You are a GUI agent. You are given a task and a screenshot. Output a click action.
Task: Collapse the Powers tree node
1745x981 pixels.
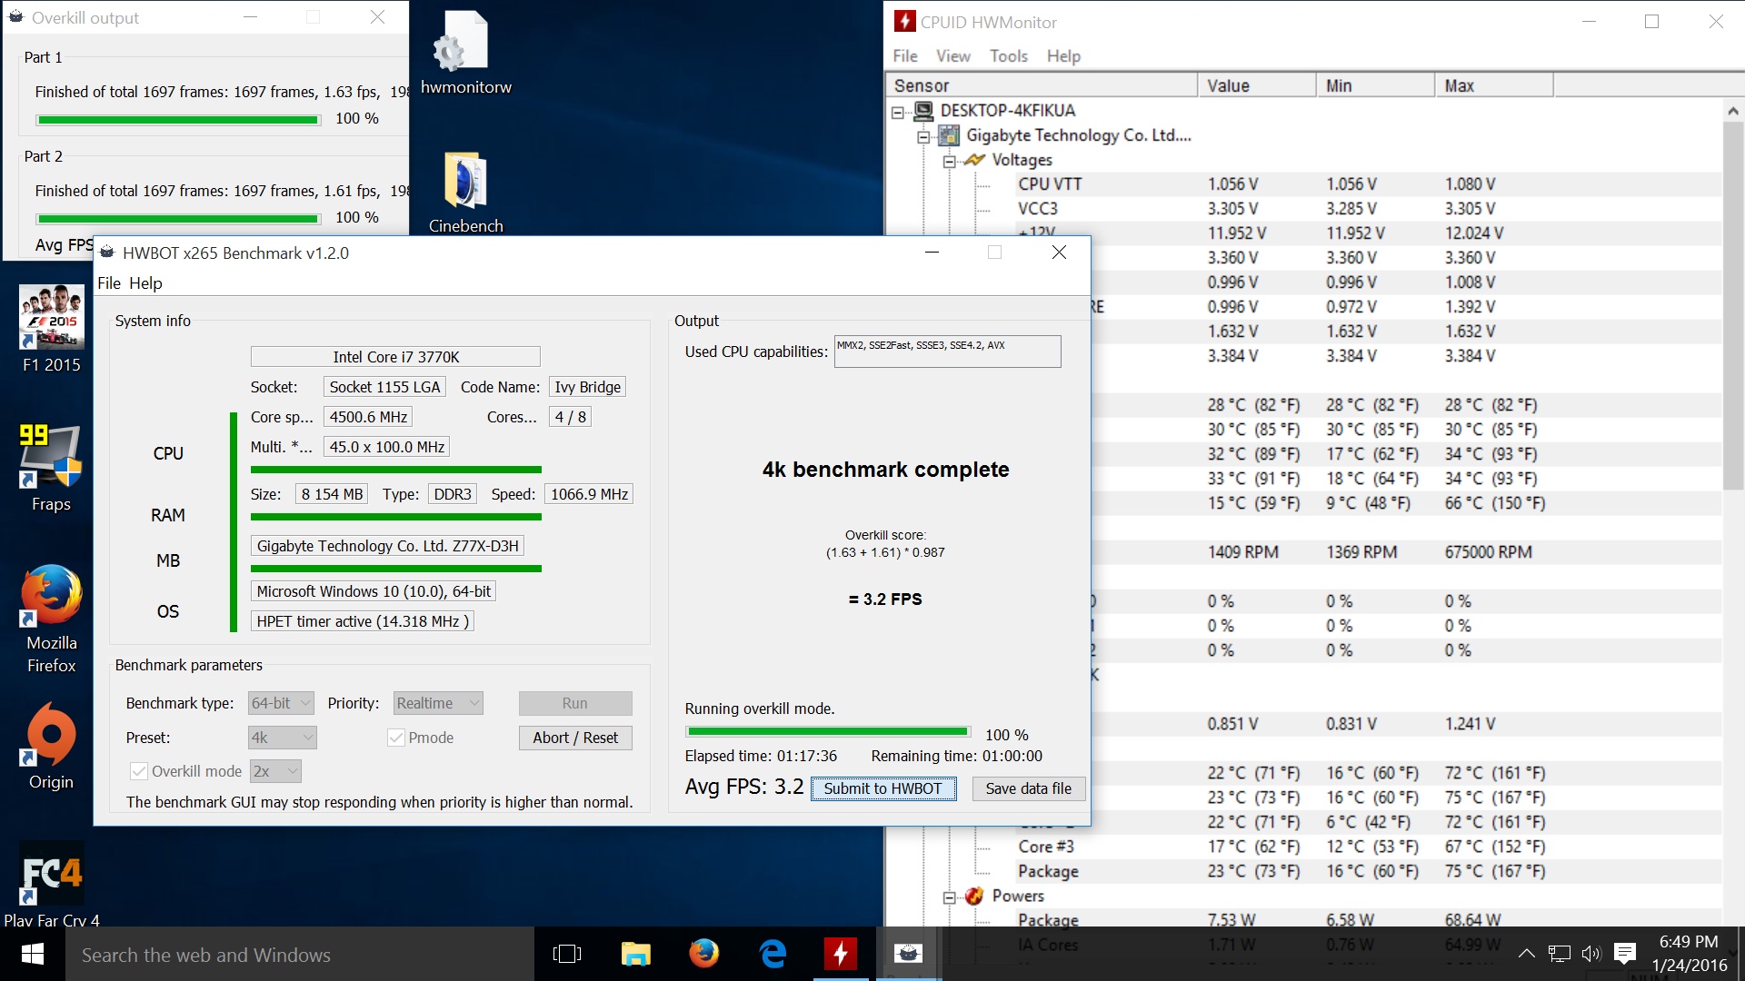(949, 897)
